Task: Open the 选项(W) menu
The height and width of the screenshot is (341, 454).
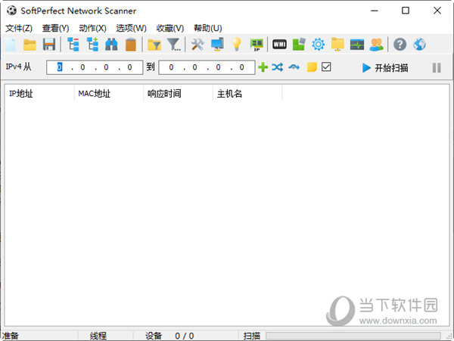Action: (x=131, y=28)
